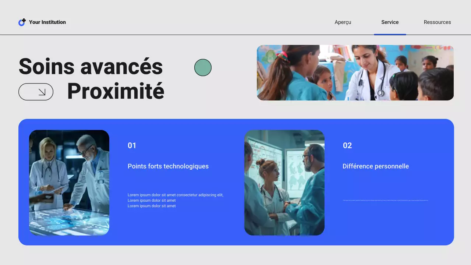471x265 pixels.
Task: Click the "Your Institution" brand name
Action: [47, 22]
